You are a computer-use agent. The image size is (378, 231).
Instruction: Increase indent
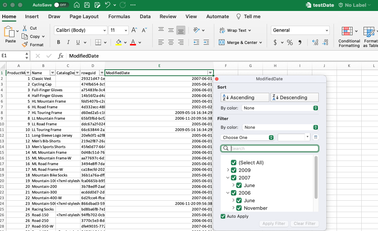click(206, 42)
